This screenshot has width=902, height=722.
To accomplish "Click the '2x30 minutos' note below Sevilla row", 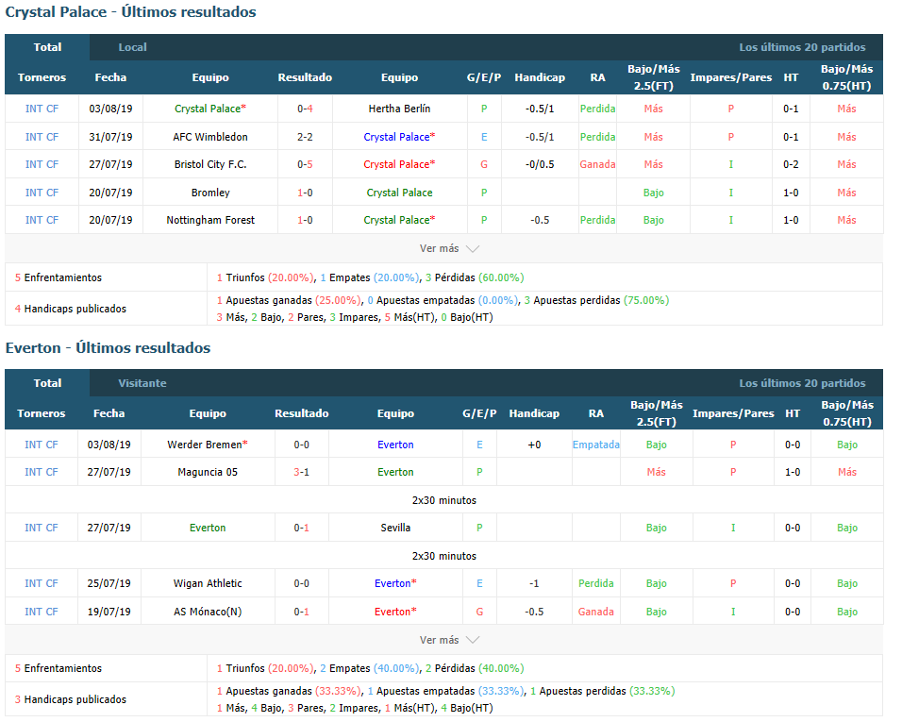I will point(444,556).
